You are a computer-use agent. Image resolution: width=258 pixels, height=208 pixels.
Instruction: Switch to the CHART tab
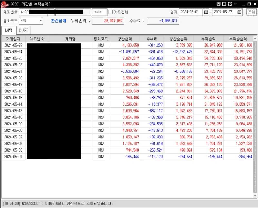click(23, 30)
